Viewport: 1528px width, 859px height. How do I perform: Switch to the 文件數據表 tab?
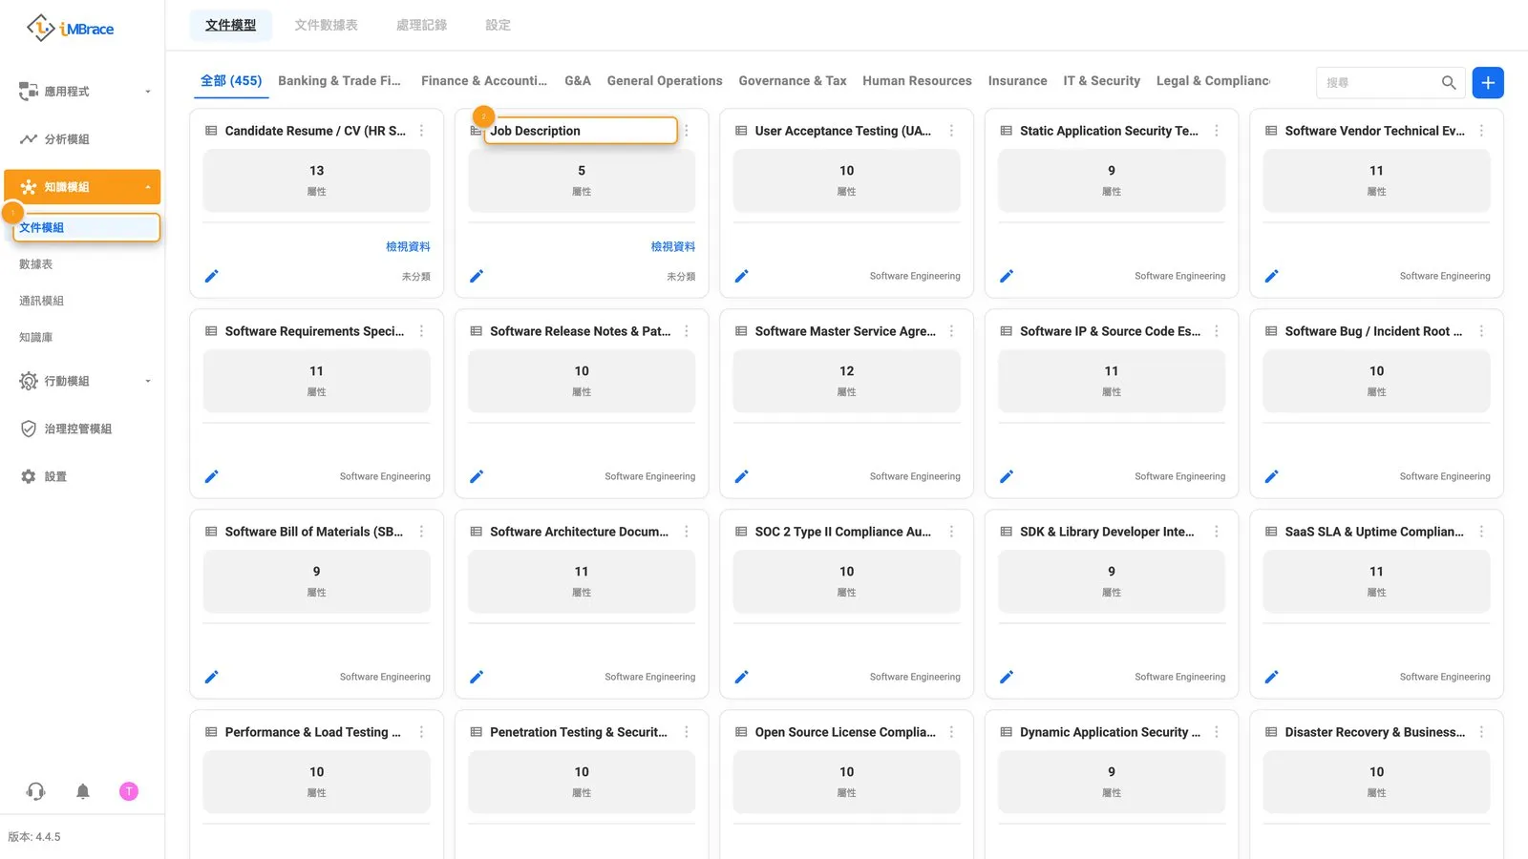pyautogui.click(x=326, y=25)
